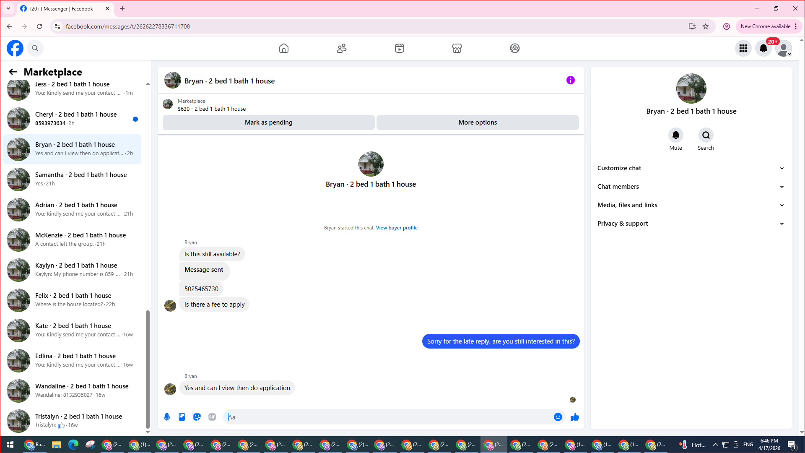Image resolution: width=805 pixels, height=453 pixels.
Task: Open Facebook notifications bell
Action: (x=763, y=48)
